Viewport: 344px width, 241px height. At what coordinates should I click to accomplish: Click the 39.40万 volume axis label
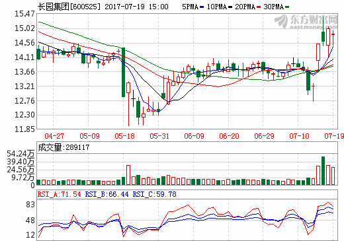click(x=21, y=162)
